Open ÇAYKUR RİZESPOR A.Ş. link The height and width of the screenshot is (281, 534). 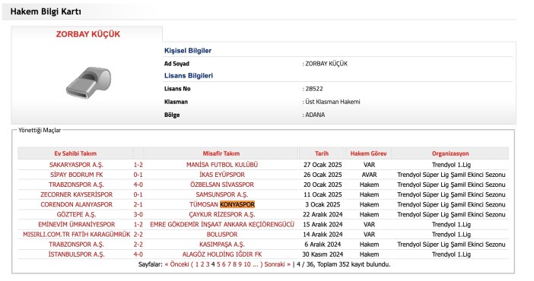click(222, 214)
